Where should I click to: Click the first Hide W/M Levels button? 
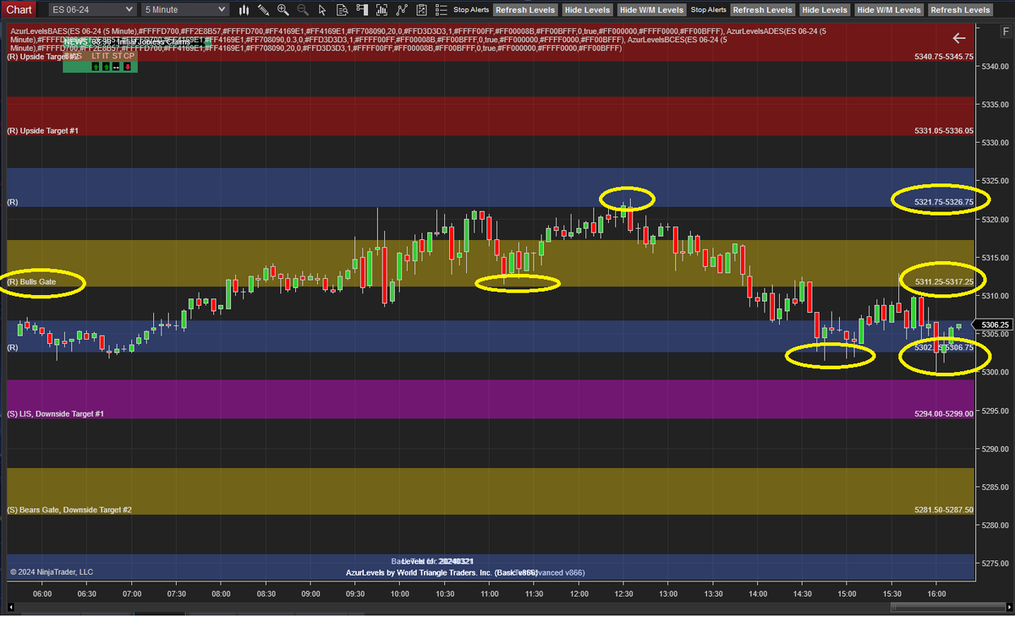tap(651, 10)
